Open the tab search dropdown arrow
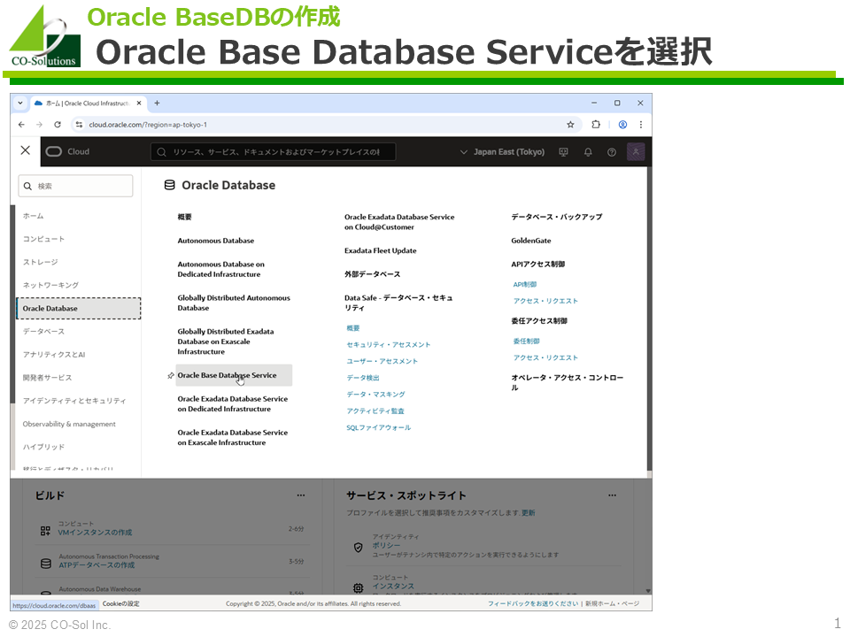Viewport: 850px width, 637px height. coord(20,103)
